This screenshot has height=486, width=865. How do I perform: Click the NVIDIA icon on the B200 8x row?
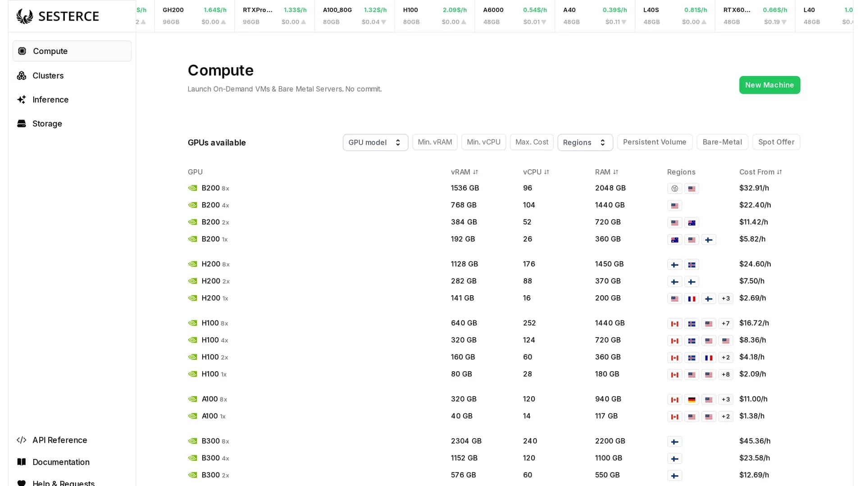(193, 188)
